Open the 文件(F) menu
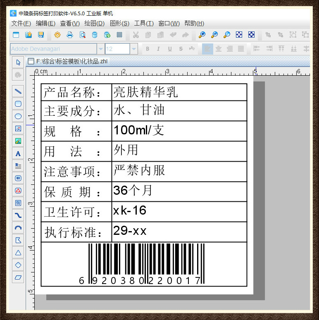 coord(21,24)
